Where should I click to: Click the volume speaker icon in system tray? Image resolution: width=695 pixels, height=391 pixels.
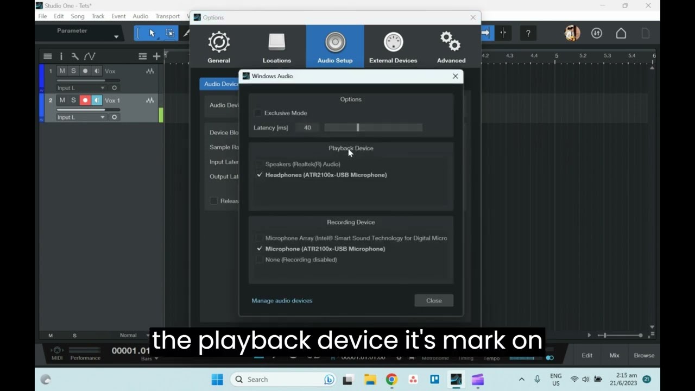586,380
